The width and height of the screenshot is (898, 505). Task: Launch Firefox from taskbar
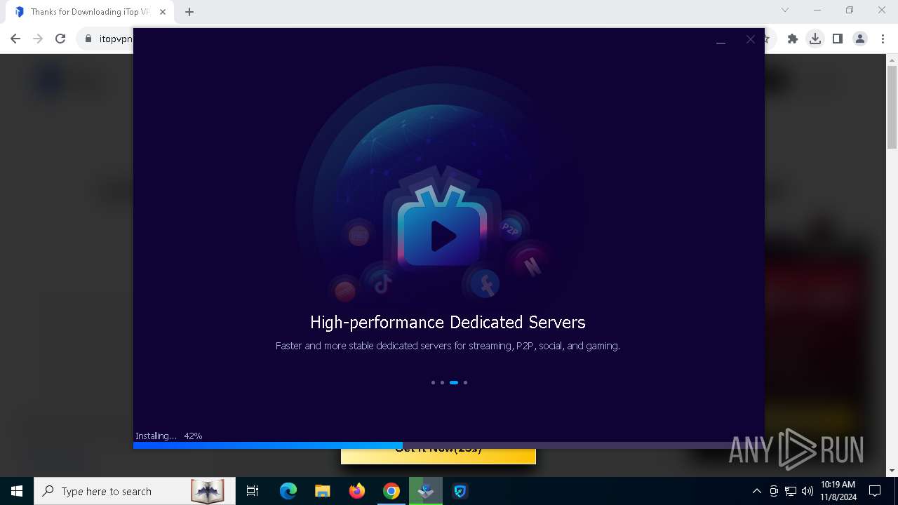click(357, 491)
